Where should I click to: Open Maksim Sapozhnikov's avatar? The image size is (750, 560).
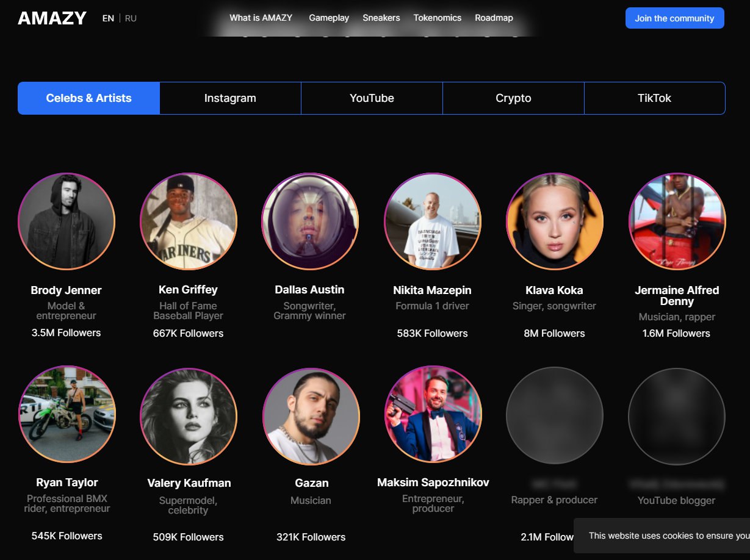433,414
